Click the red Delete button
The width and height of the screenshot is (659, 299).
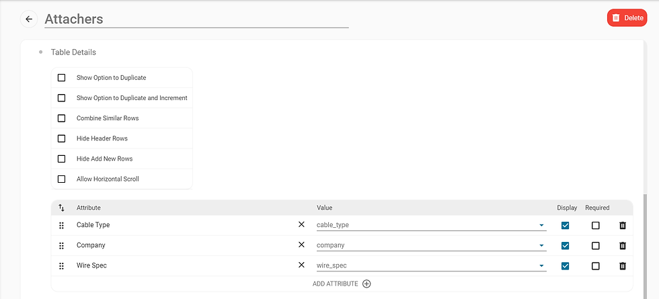pyautogui.click(x=627, y=17)
